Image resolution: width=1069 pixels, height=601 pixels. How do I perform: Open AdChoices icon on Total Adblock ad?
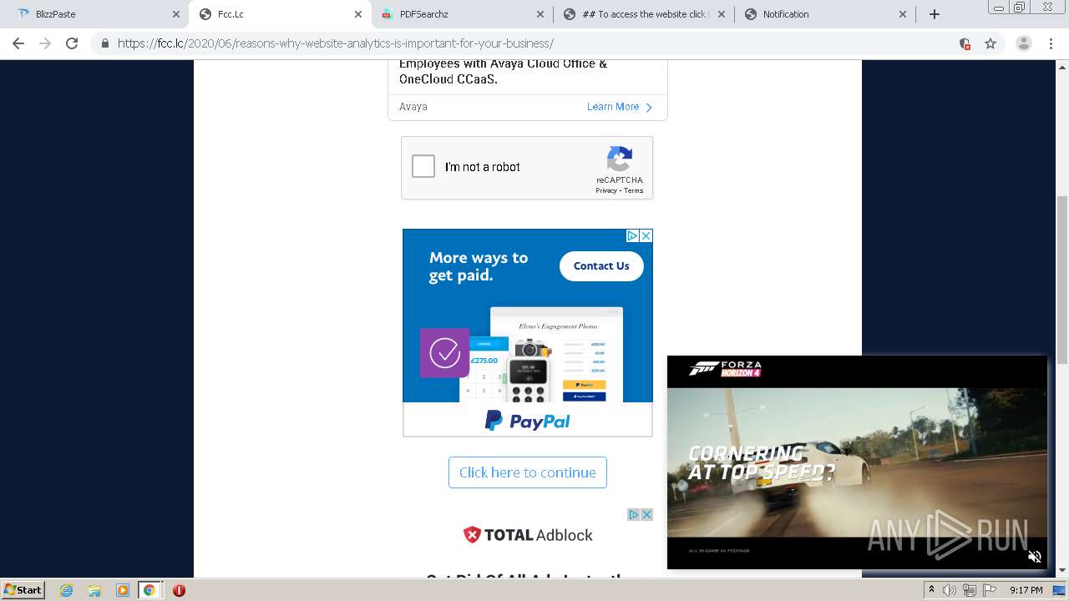[x=634, y=514]
